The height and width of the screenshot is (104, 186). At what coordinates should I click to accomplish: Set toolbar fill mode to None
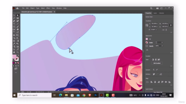(x=18, y=63)
